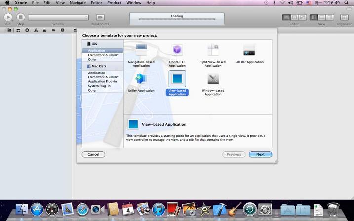Click the Next button
Viewport: 354px width, 221px height.
260,154
